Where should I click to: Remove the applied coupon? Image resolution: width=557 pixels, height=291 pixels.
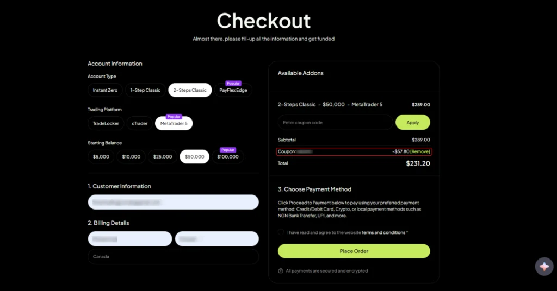point(420,151)
